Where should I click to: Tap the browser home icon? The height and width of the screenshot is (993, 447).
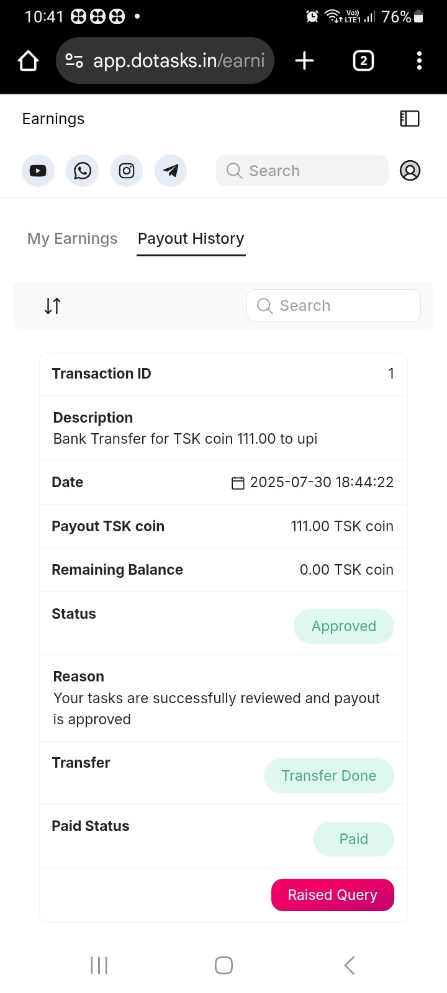coord(29,61)
